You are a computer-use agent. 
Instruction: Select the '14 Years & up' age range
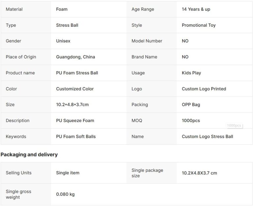[x=196, y=9]
